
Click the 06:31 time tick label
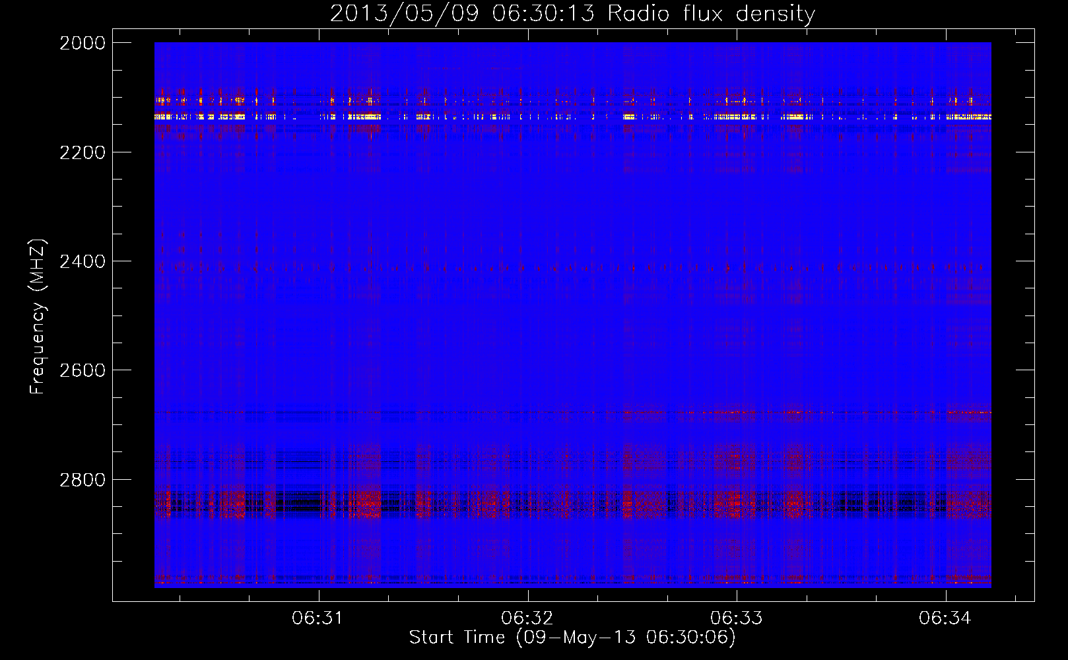318,618
